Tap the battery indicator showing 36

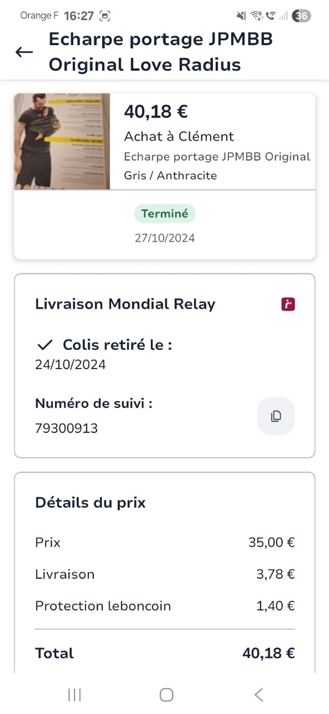(x=301, y=16)
